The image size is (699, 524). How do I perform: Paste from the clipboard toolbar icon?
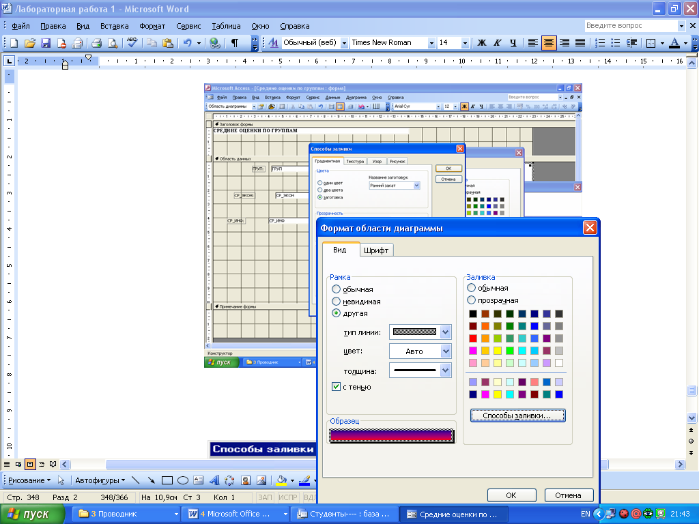(x=168, y=43)
